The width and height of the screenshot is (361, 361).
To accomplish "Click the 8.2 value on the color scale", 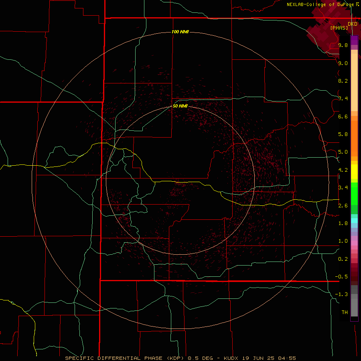I will [343, 81].
